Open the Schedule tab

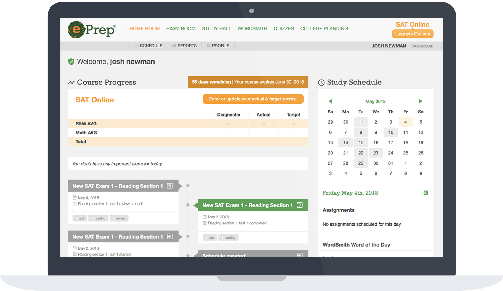coord(148,46)
